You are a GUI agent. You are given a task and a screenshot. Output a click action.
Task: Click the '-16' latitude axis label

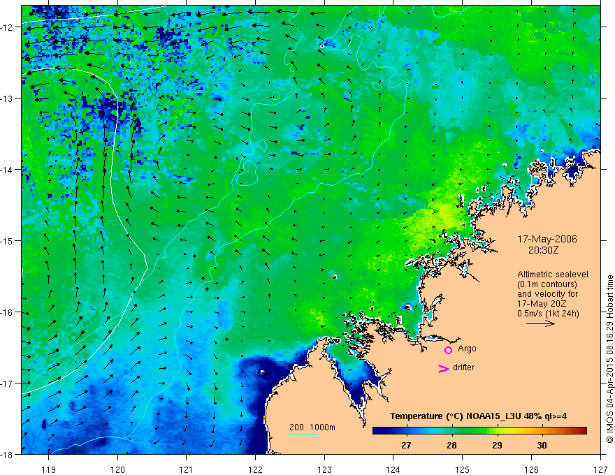[8, 312]
